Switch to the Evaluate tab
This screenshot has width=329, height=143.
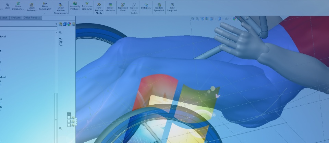(16, 18)
